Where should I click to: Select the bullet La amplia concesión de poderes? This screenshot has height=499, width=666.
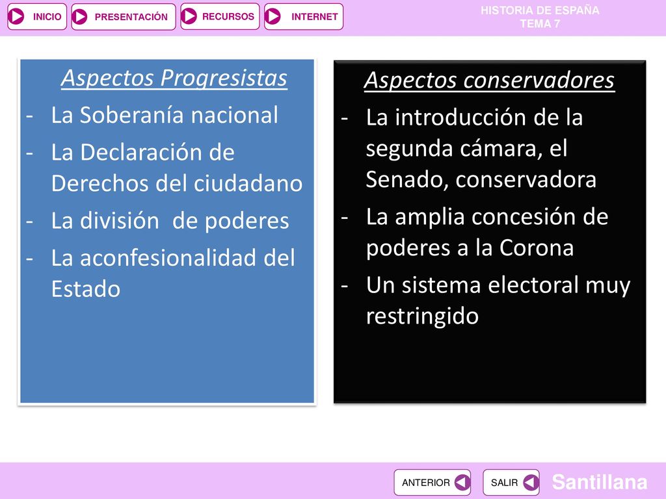(487, 232)
